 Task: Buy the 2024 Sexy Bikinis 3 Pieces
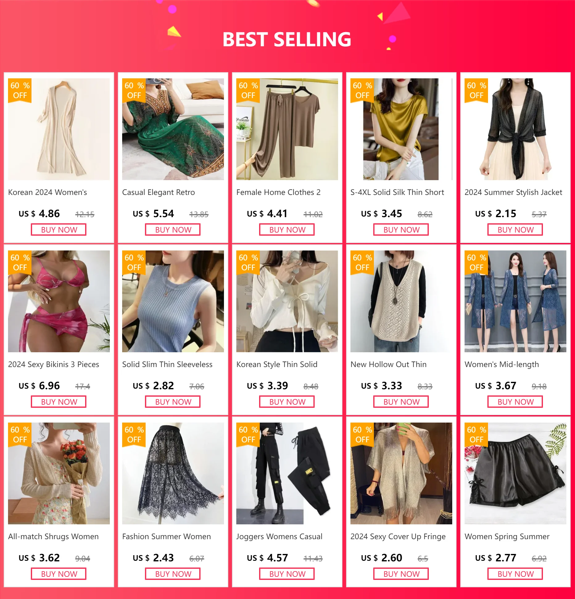point(59,402)
